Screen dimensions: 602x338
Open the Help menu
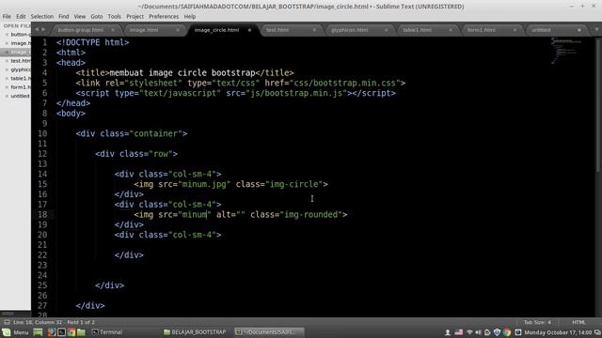(x=190, y=17)
